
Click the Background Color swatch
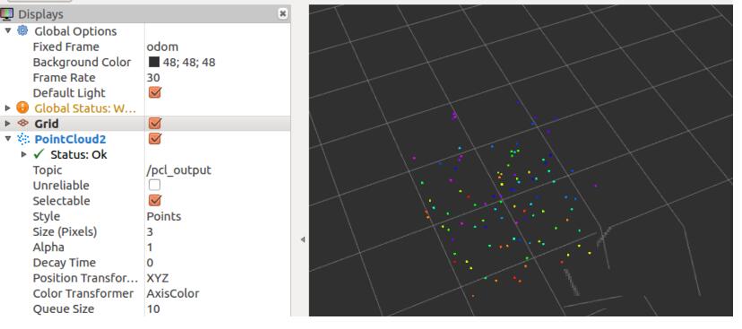154,62
